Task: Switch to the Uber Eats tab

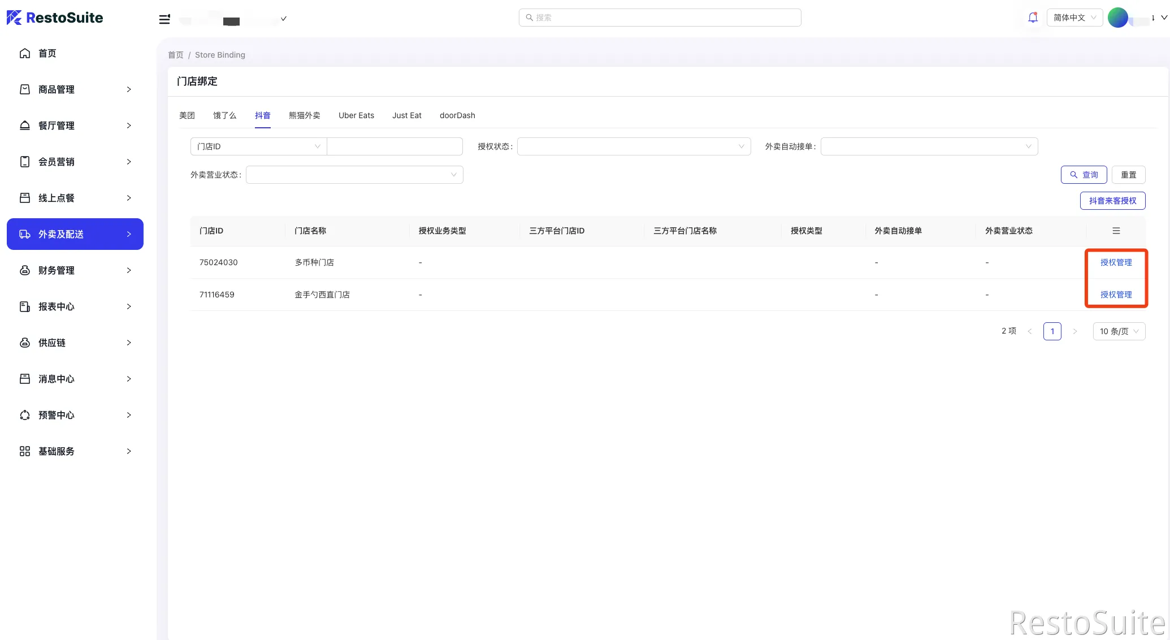Action: 356,115
